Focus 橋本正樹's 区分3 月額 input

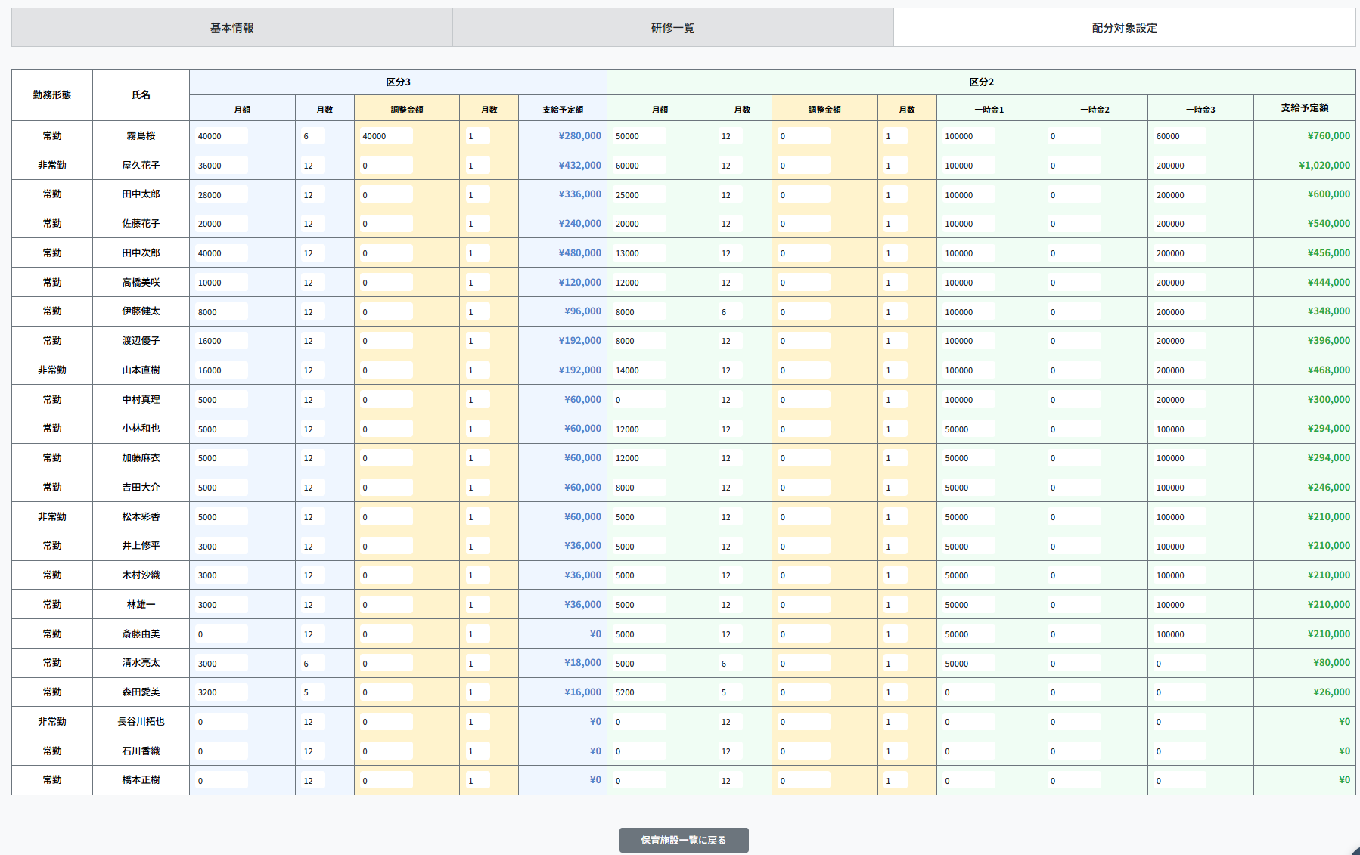(221, 780)
